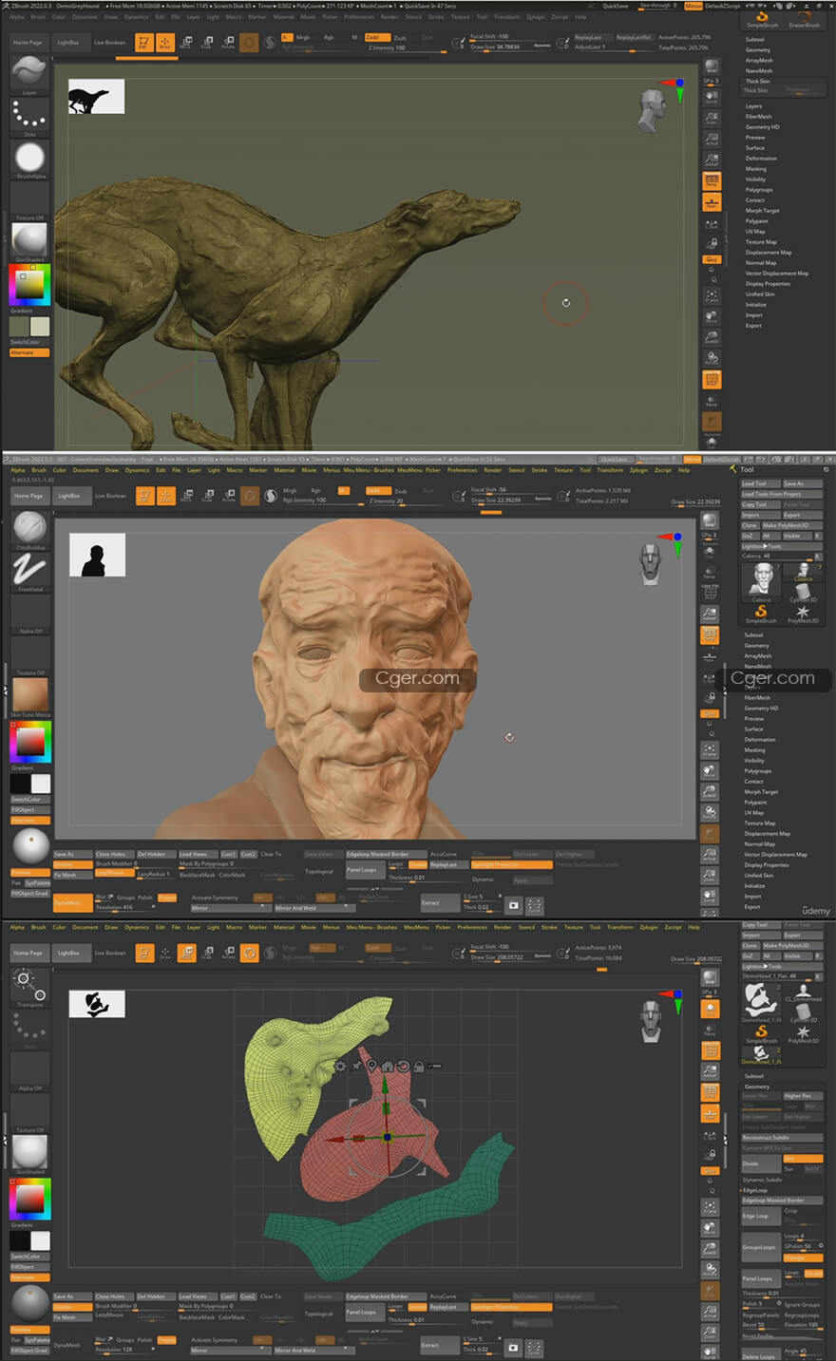Choose the Move tool icon in greyhound window
This screenshot has width=836, height=1361.
pyautogui.click(x=186, y=43)
